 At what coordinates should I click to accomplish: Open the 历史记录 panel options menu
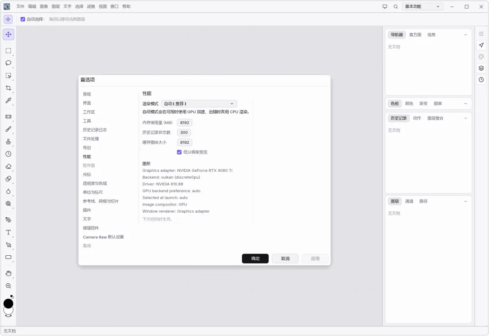[x=465, y=118]
